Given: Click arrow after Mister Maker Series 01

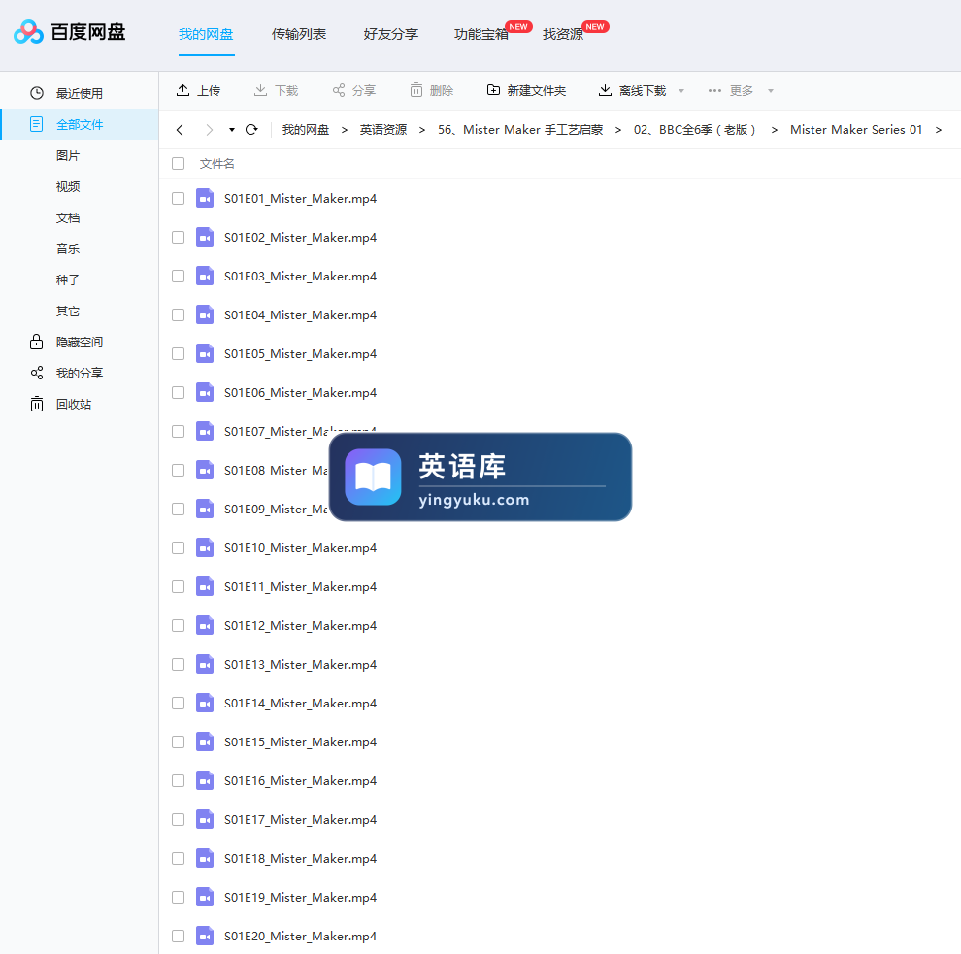Looking at the screenshot, I should pyautogui.click(x=939, y=130).
